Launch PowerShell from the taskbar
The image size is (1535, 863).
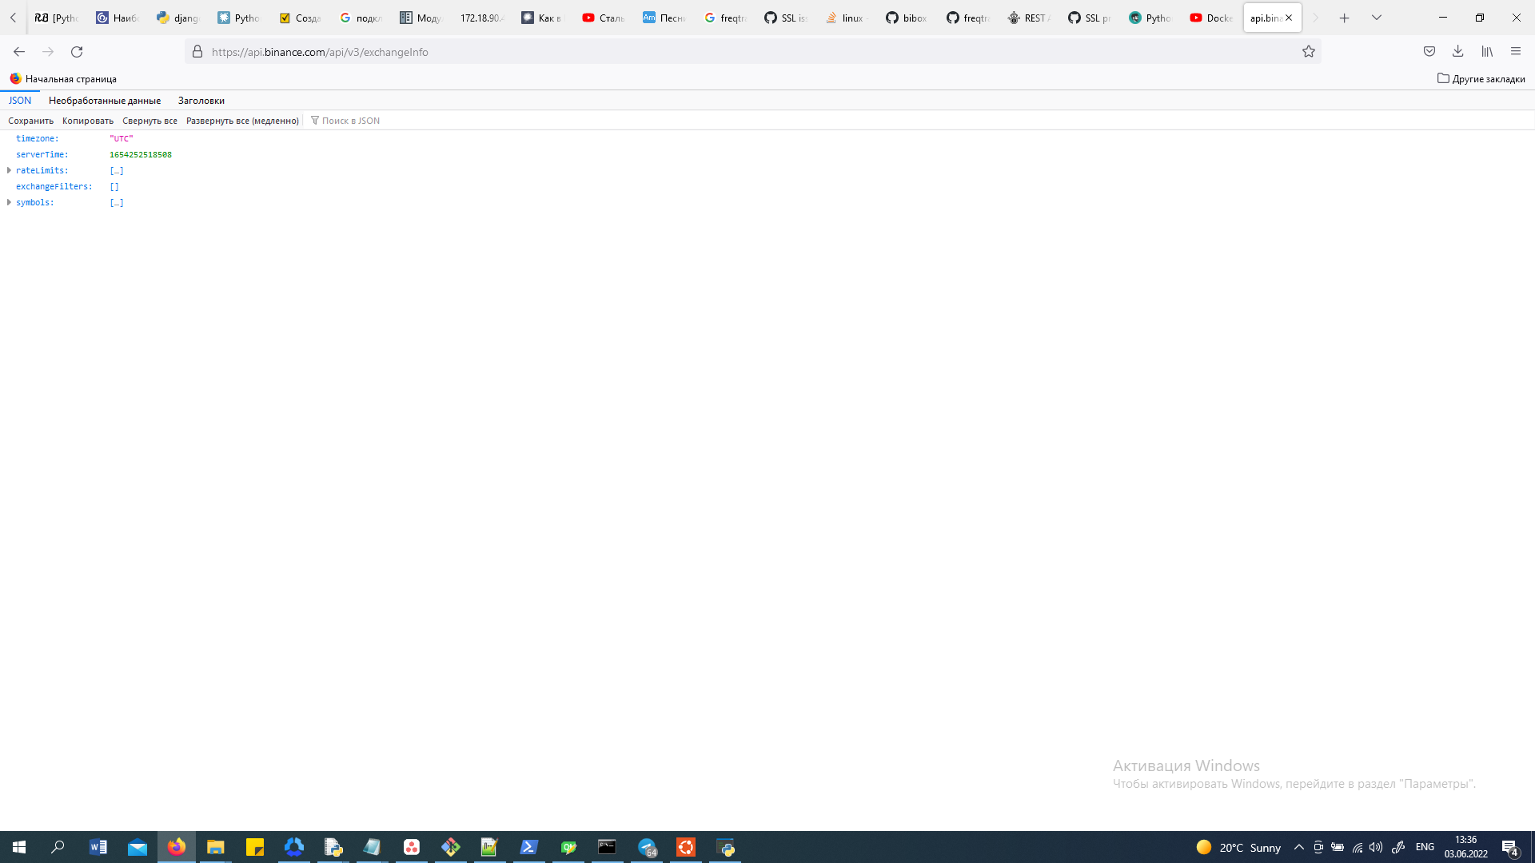528,847
